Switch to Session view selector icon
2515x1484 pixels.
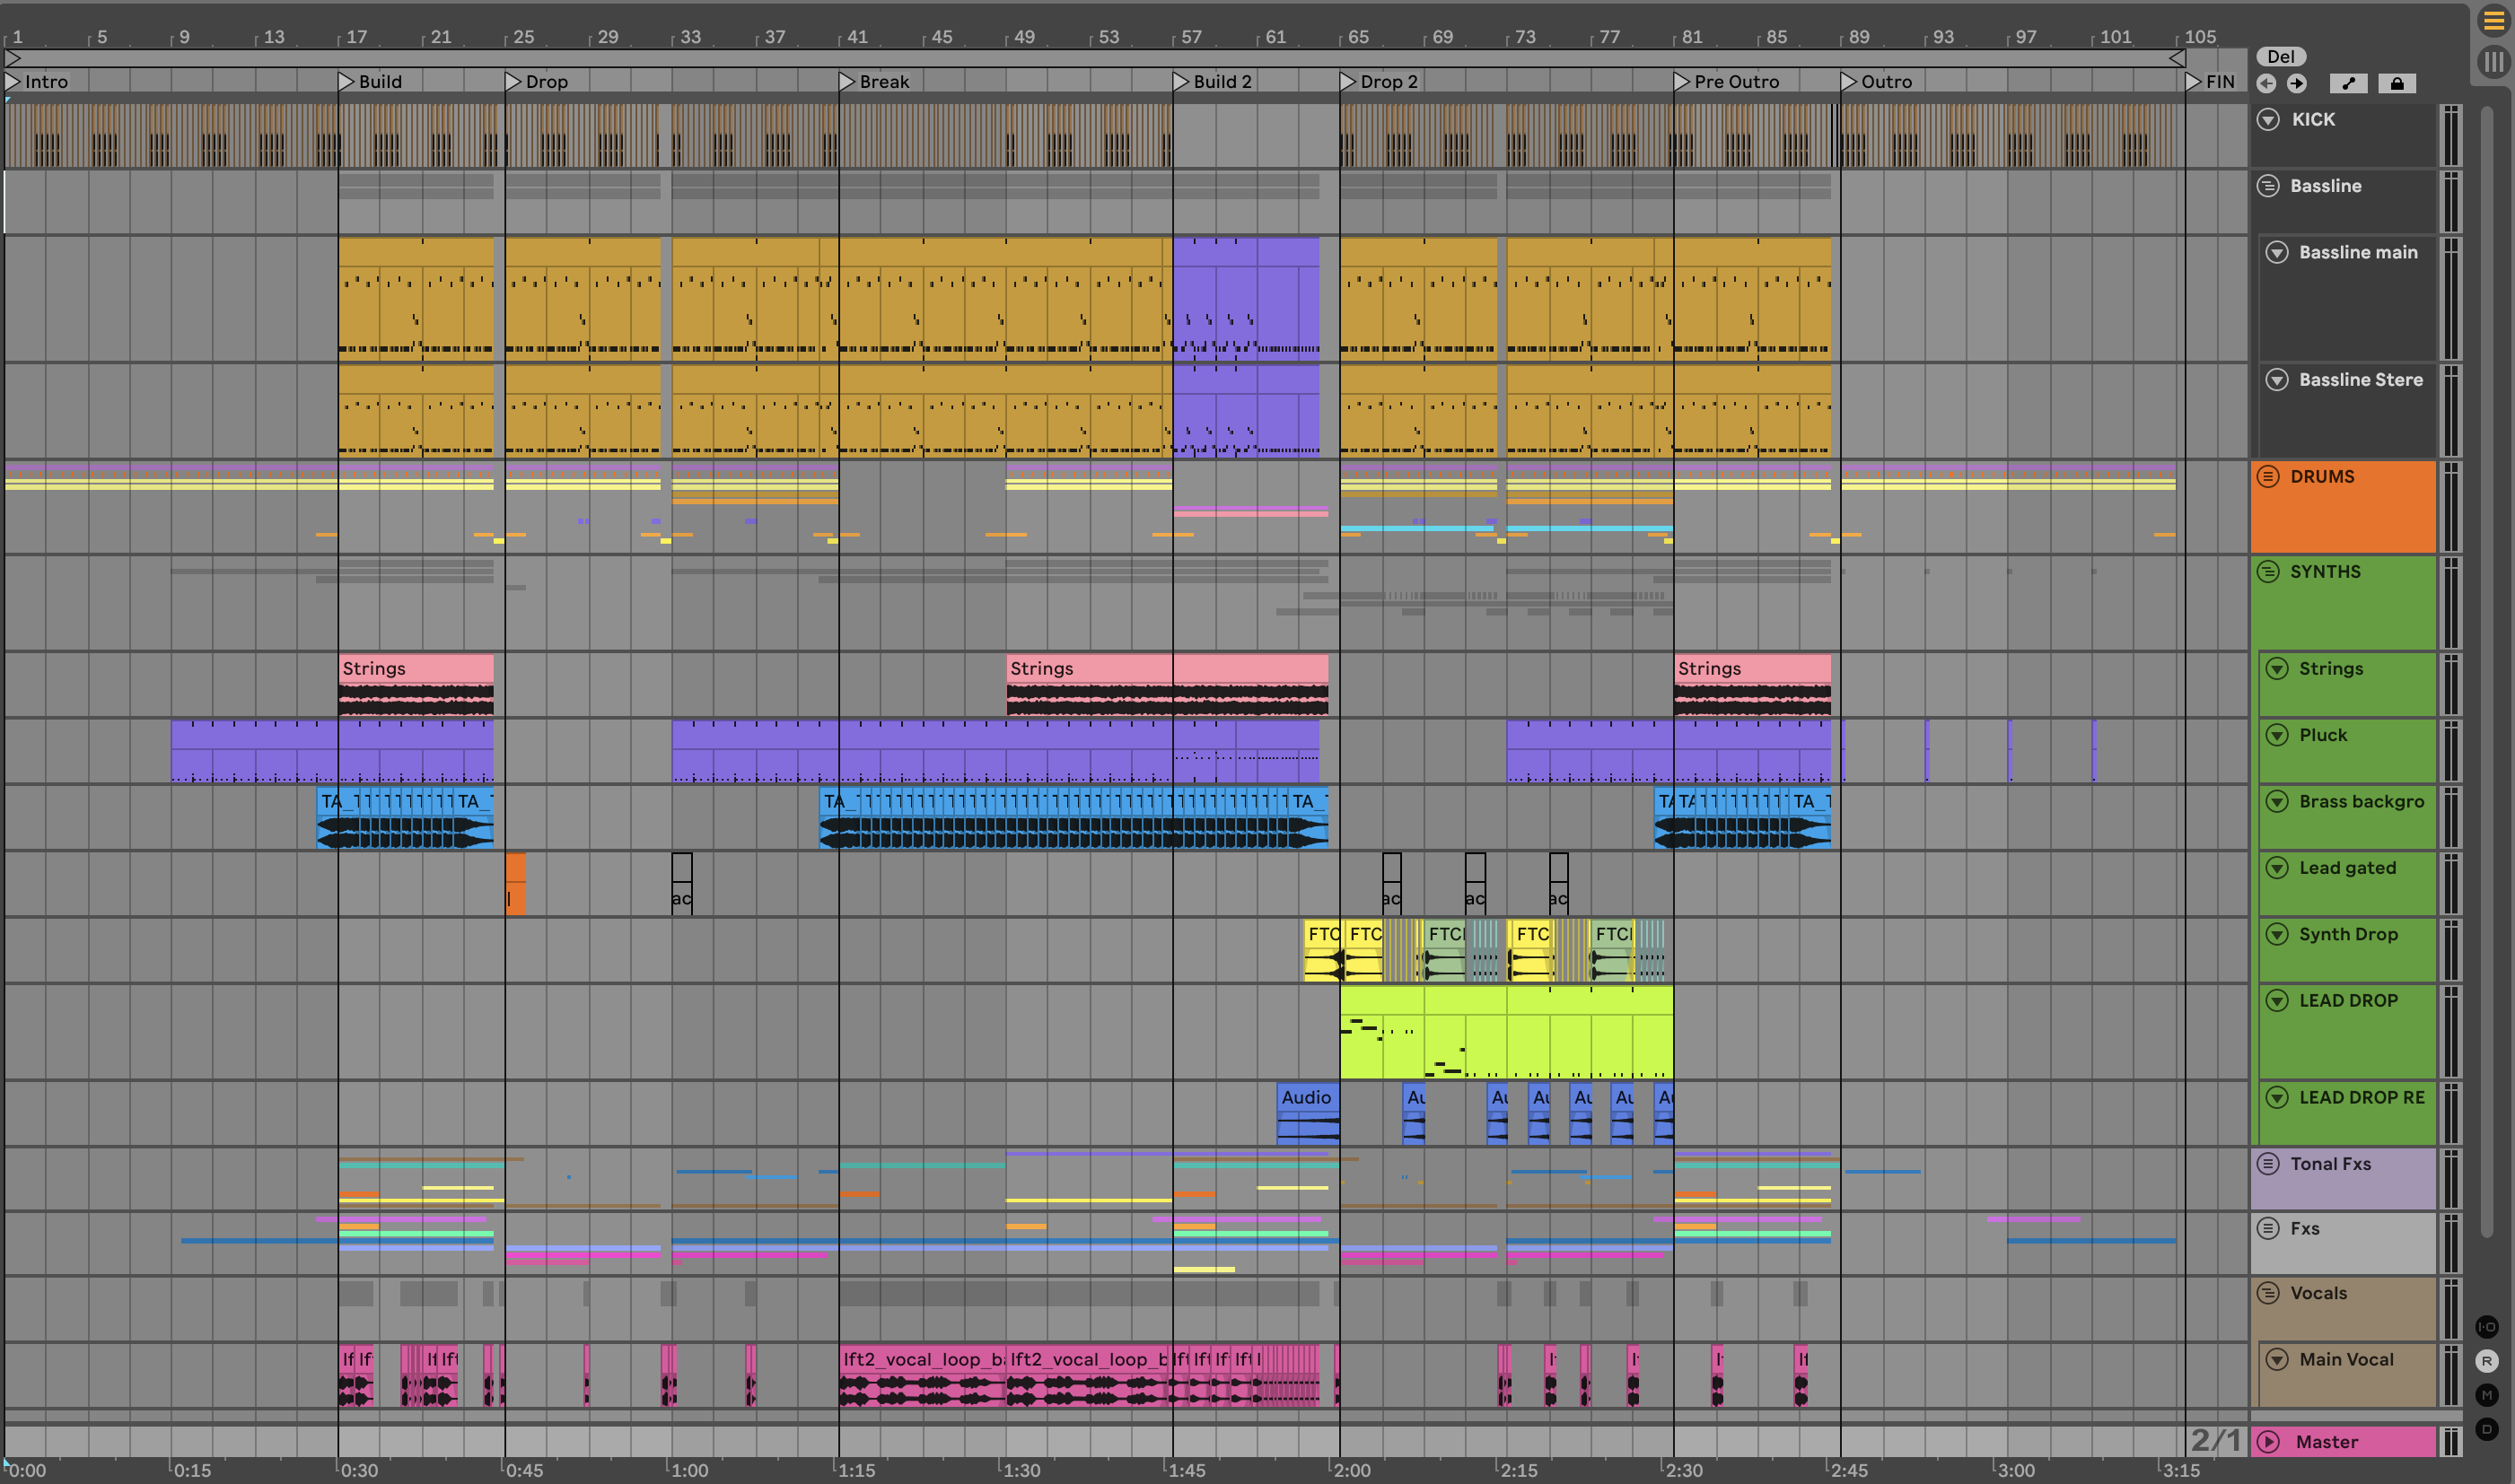coord(2493,62)
